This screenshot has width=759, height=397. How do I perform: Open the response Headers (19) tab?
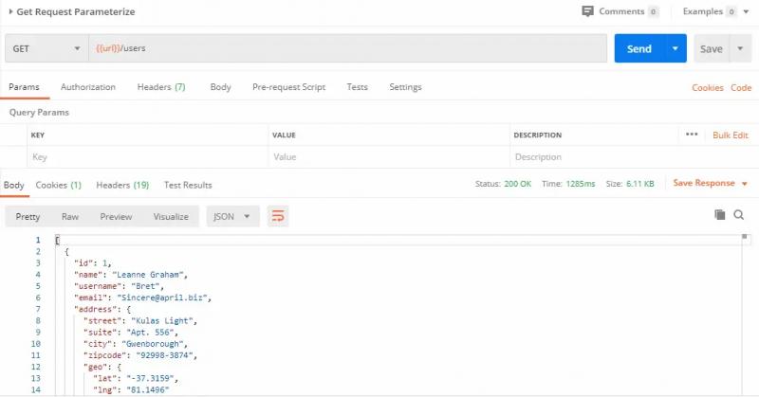122,185
